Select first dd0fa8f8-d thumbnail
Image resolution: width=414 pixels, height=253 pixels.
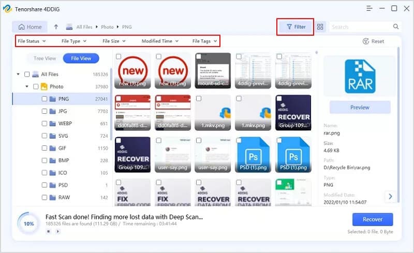pyautogui.click(x=132, y=113)
